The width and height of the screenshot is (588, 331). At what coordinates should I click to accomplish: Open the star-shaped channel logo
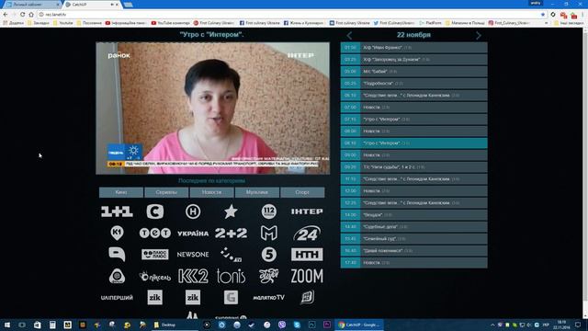click(231, 211)
